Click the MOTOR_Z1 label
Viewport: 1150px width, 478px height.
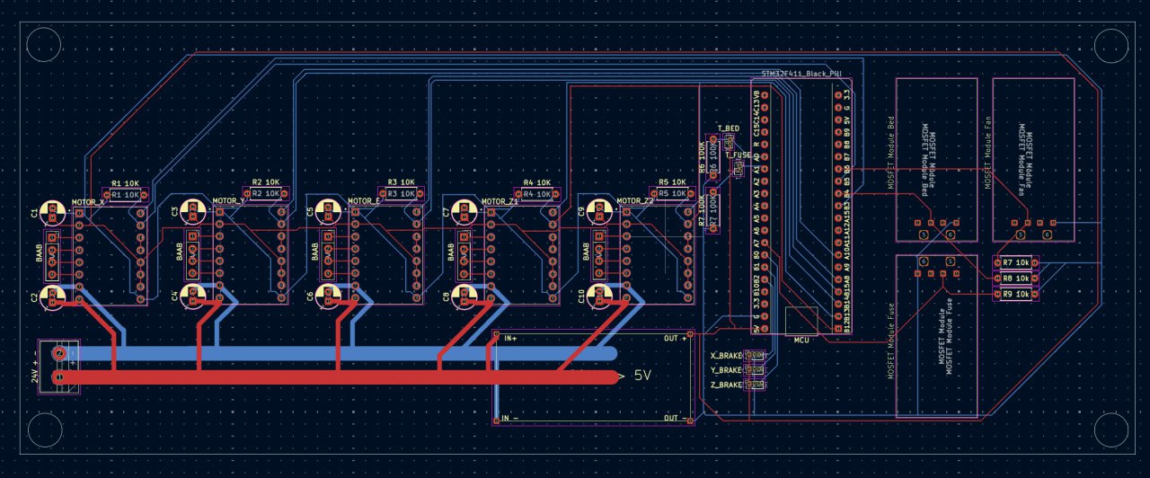pos(500,201)
